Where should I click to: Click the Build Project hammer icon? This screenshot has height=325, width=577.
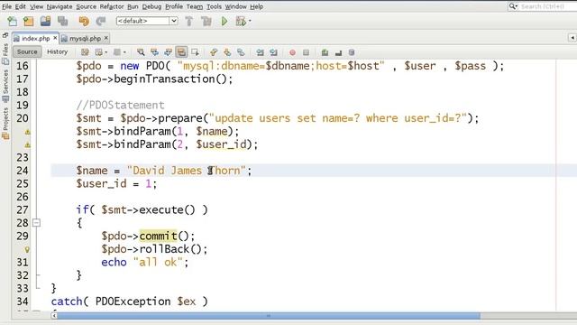188,21
